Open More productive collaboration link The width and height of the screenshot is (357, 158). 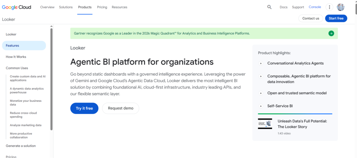pyautogui.click(x=21, y=135)
